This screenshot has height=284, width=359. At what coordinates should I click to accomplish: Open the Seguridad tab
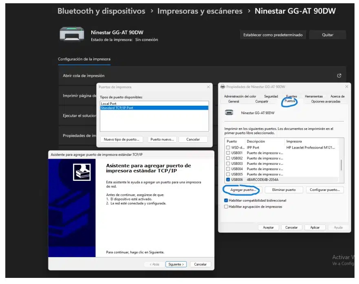271,96
